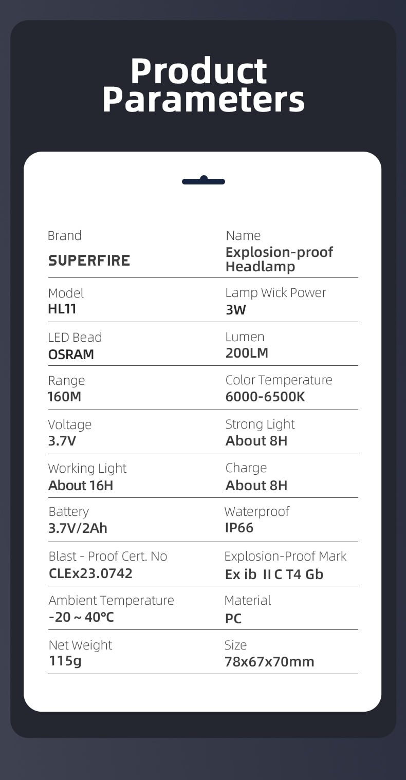
Task: Select the 3.7V/2Ah battery value
Action: coord(78,528)
